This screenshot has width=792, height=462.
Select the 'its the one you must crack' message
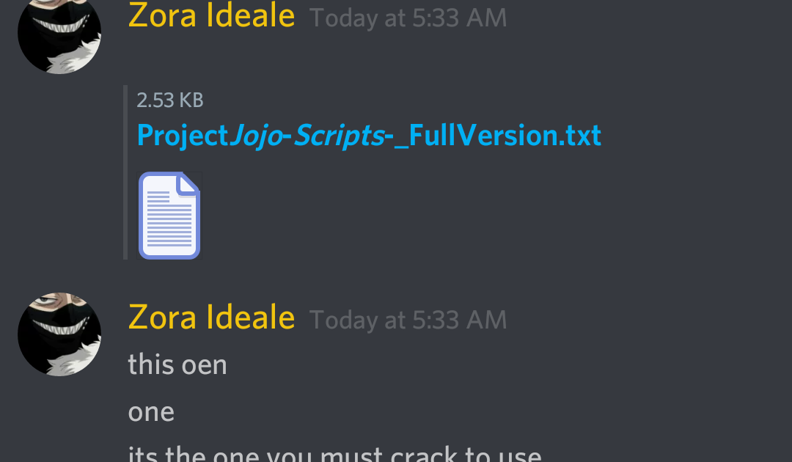pos(335,453)
